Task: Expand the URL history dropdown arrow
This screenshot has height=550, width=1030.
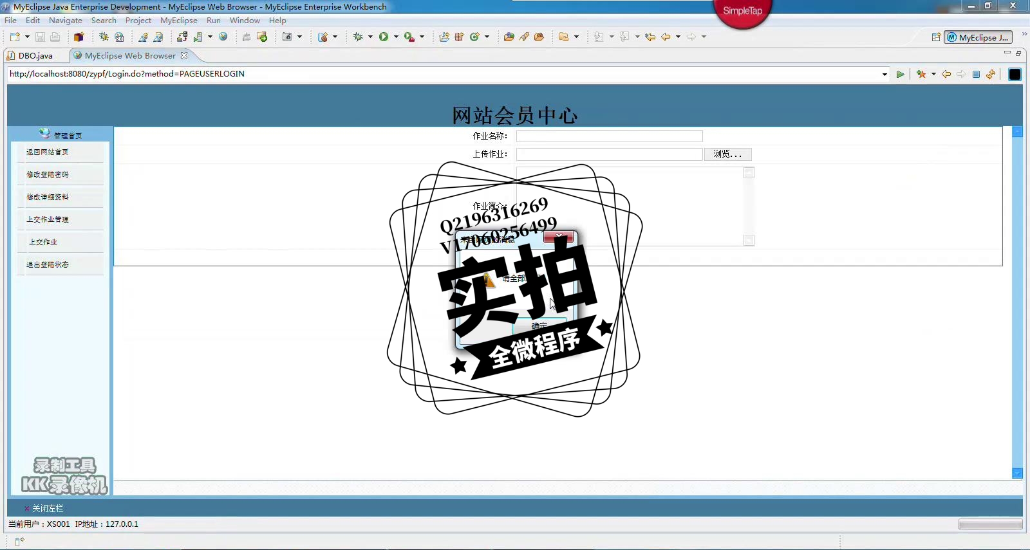Action: [885, 75]
